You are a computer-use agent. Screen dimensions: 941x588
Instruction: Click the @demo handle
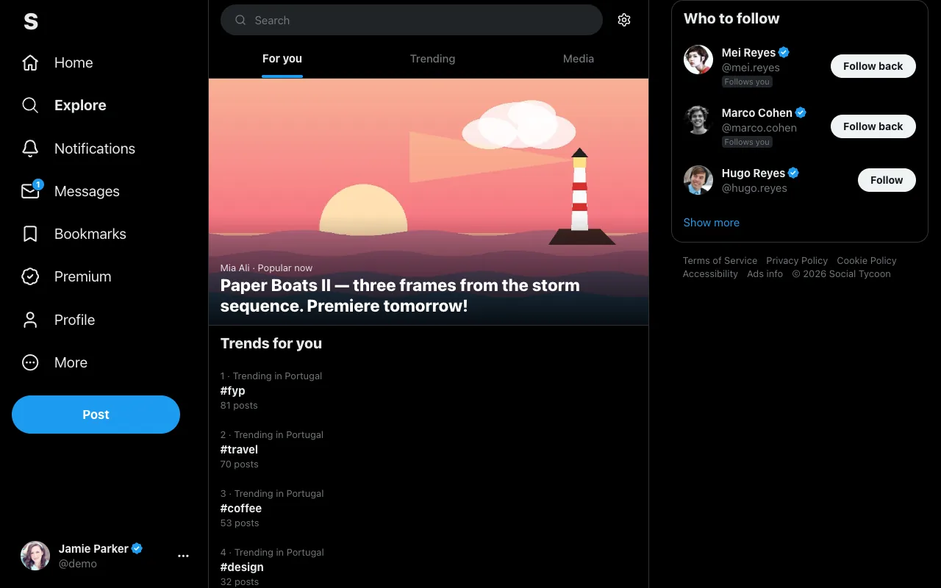click(x=78, y=564)
